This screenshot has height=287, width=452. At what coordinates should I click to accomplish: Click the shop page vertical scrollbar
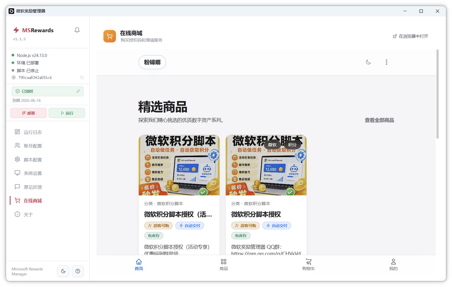tap(438, 94)
